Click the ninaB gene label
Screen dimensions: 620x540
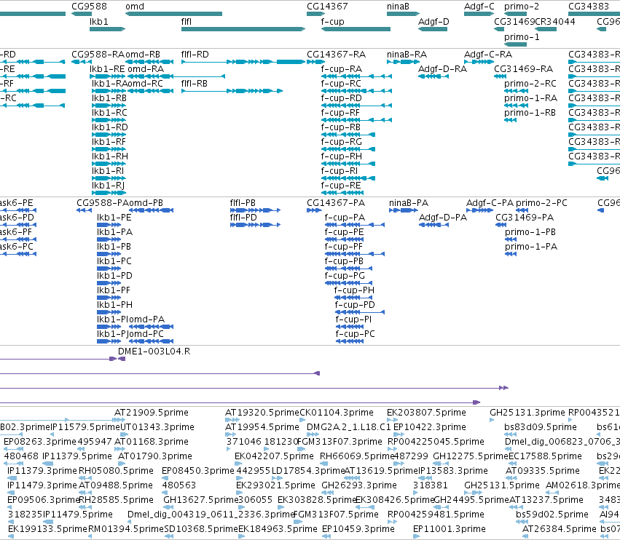pos(398,7)
